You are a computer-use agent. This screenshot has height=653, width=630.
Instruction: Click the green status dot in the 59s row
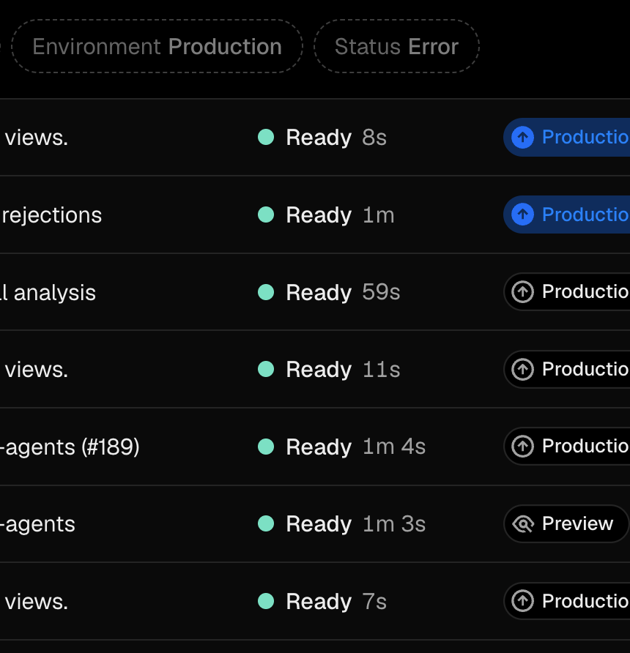(x=266, y=292)
